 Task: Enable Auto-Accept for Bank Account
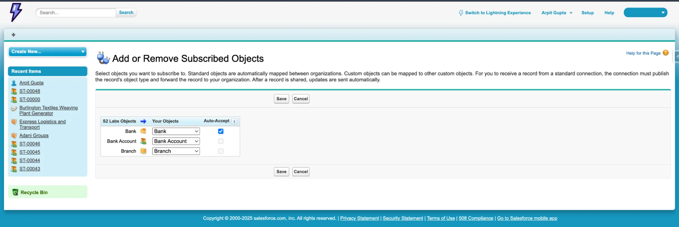[221, 141]
